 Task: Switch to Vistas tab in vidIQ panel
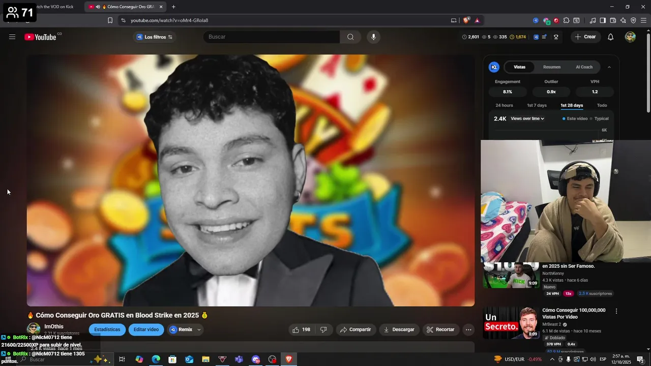pyautogui.click(x=519, y=67)
